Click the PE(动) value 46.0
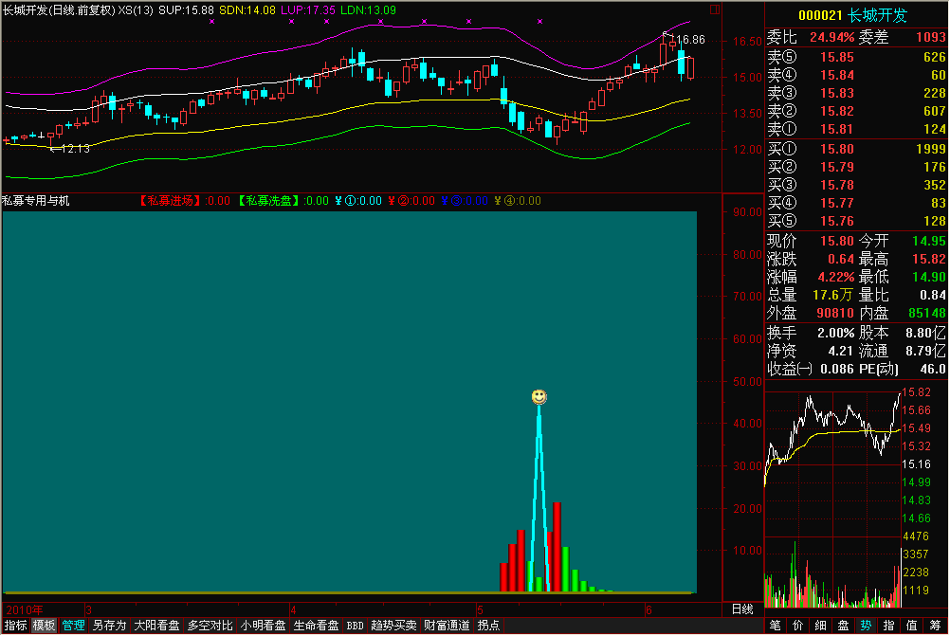This screenshot has height=636, width=950. 933,369
